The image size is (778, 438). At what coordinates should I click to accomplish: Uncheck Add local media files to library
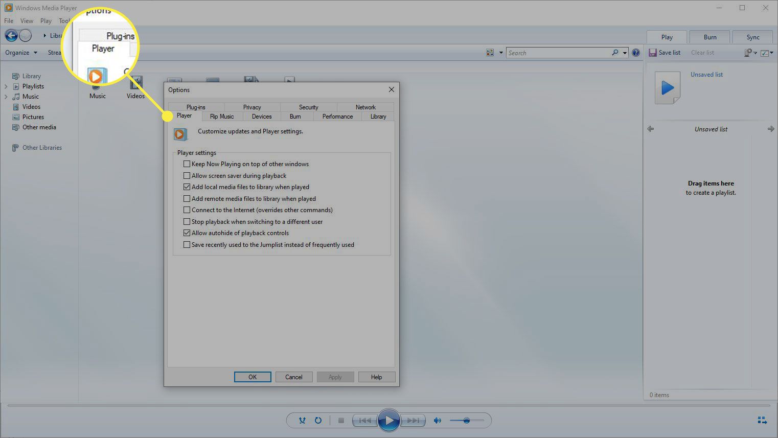[187, 187]
